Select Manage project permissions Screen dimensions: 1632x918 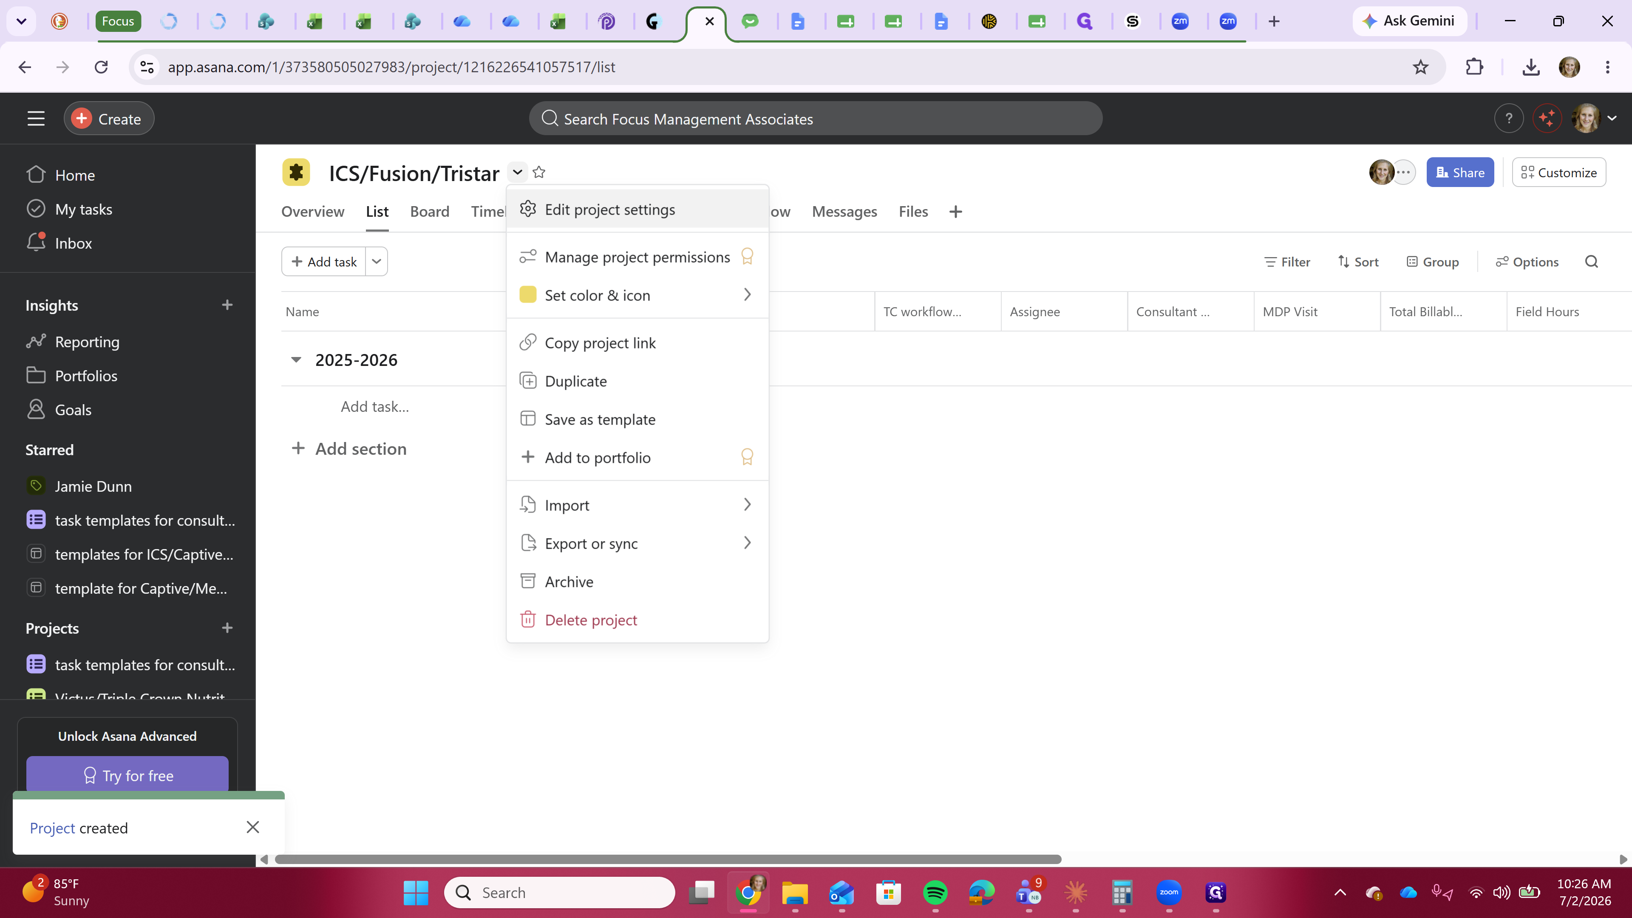637,257
